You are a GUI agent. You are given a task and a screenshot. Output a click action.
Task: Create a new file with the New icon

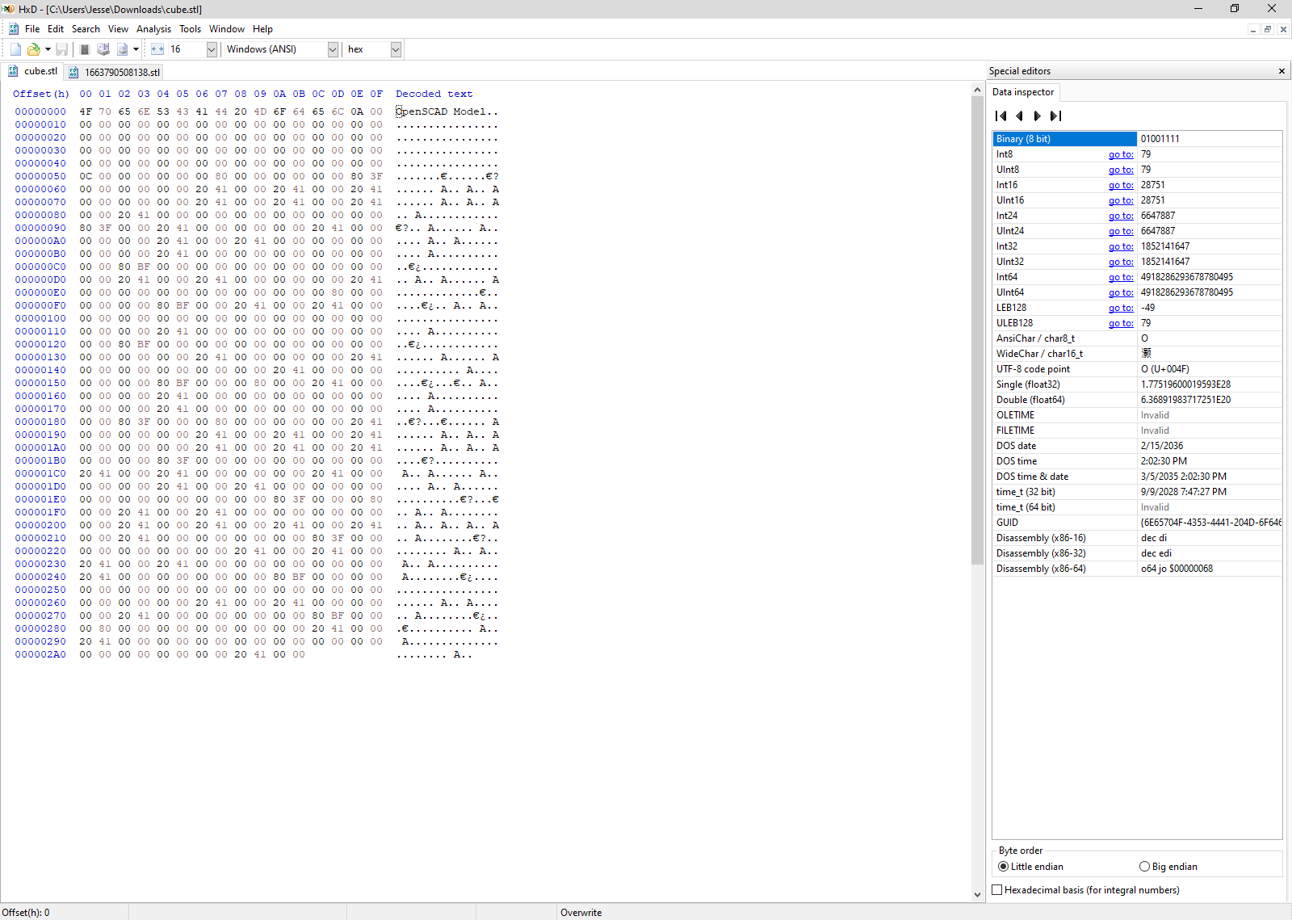point(15,49)
